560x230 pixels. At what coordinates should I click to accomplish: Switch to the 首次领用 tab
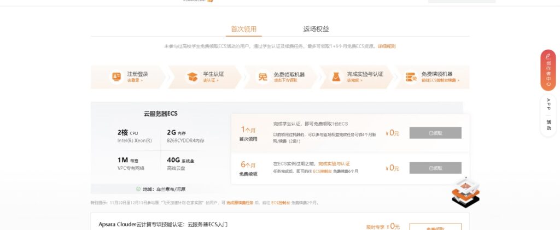[x=243, y=30]
